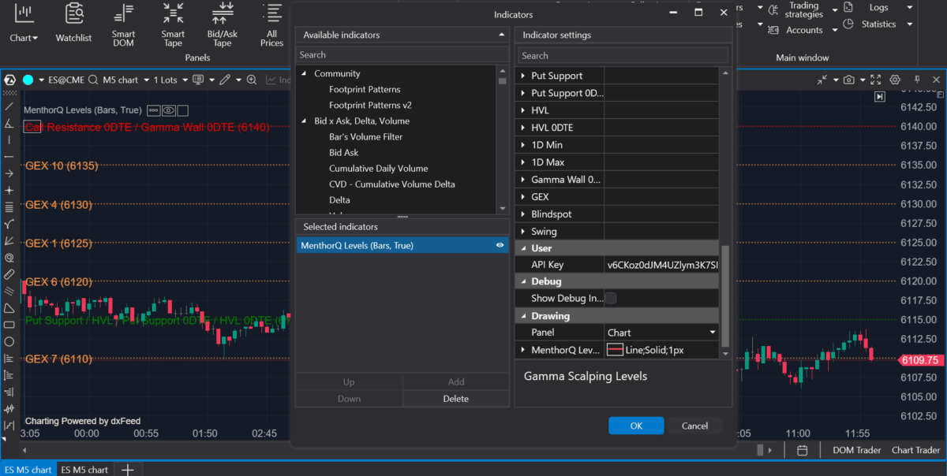Open chart settings gear icon

(x=895, y=80)
